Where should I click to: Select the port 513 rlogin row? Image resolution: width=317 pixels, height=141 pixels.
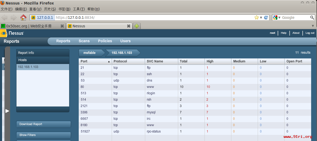pos(195,93)
